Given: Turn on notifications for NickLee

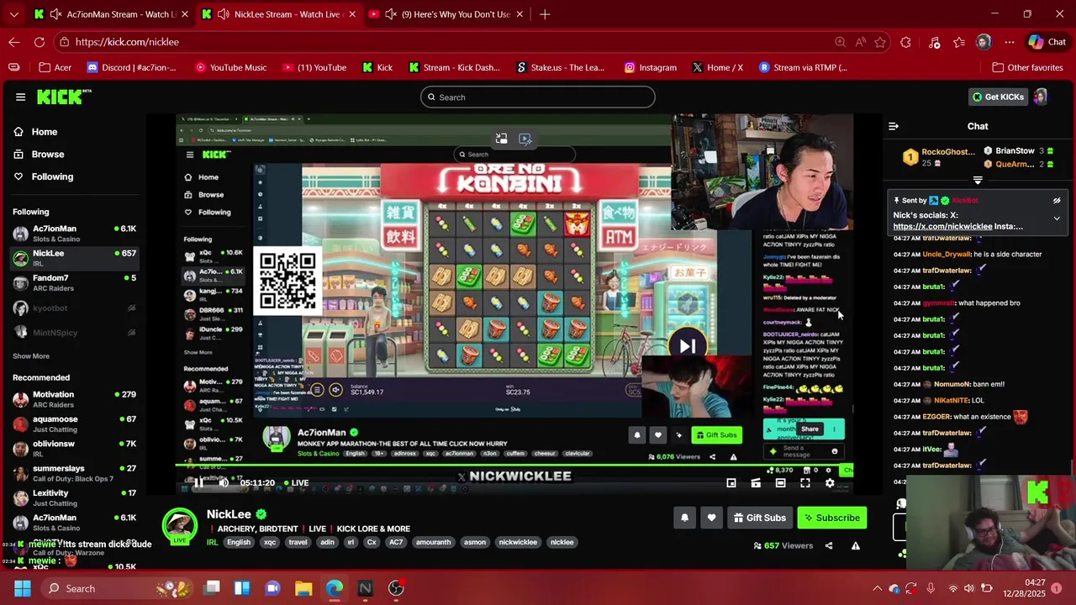Looking at the screenshot, I should point(684,518).
